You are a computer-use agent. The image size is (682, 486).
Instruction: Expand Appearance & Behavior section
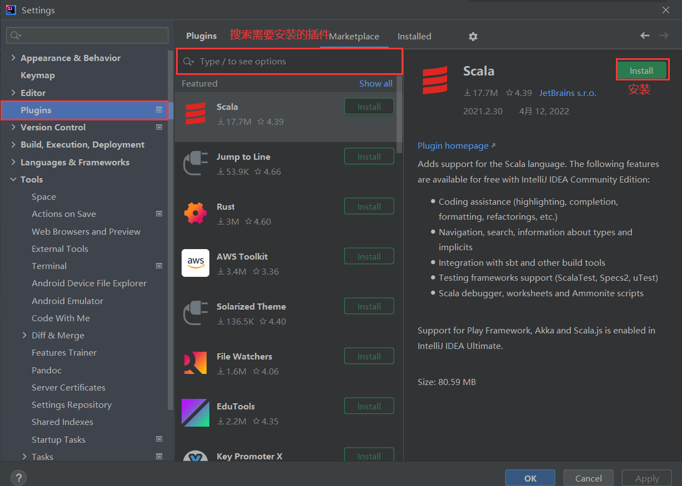point(13,58)
